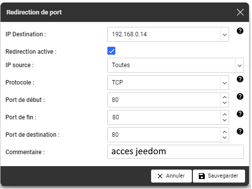Increment the Port de fin value
This screenshot has height=189, width=252.
point(225,115)
